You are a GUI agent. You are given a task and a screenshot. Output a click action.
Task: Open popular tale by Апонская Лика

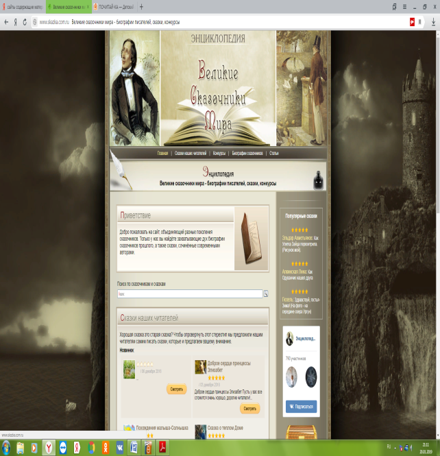coord(297,274)
